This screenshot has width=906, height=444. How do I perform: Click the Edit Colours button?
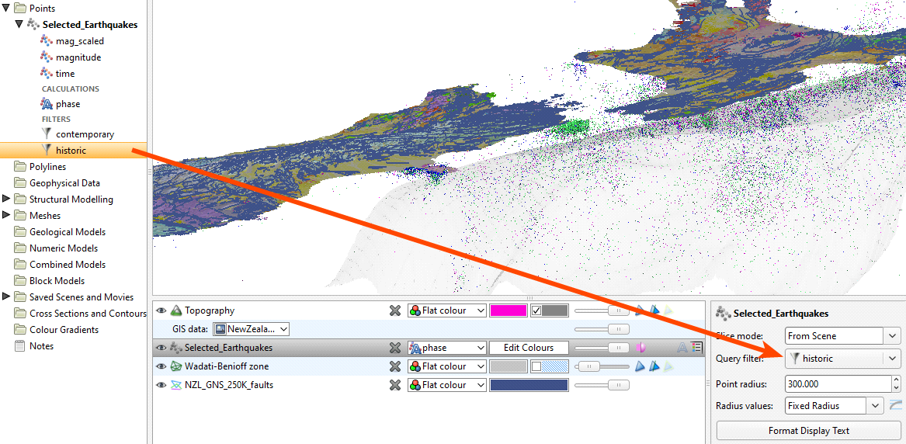coord(529,348)
